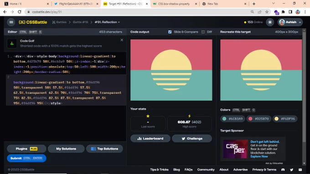This screenshot has width=310, height=174.
Task: Click the Discord icon in footer
Action: coord(283,169)
